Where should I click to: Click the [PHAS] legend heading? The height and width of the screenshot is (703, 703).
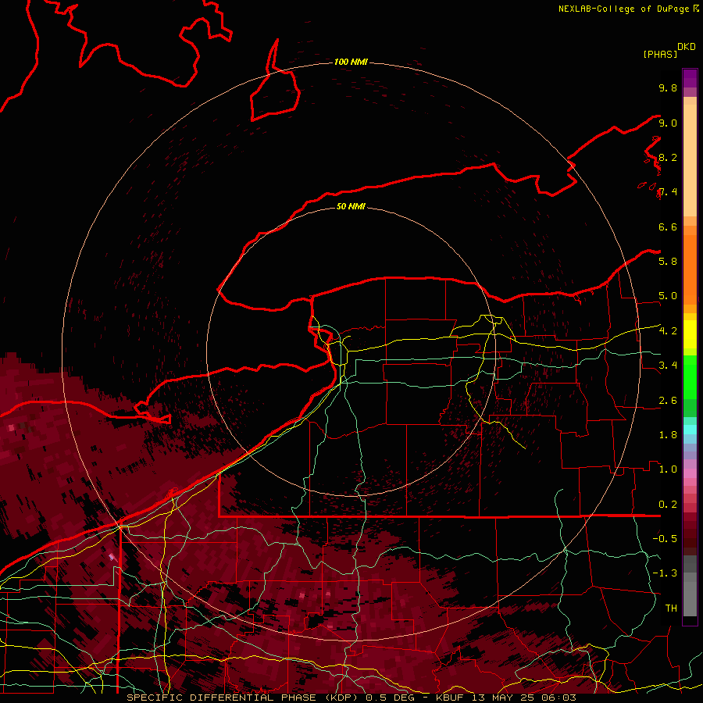(660, 55)
